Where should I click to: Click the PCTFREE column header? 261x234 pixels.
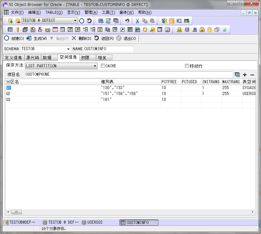[171, 82]
